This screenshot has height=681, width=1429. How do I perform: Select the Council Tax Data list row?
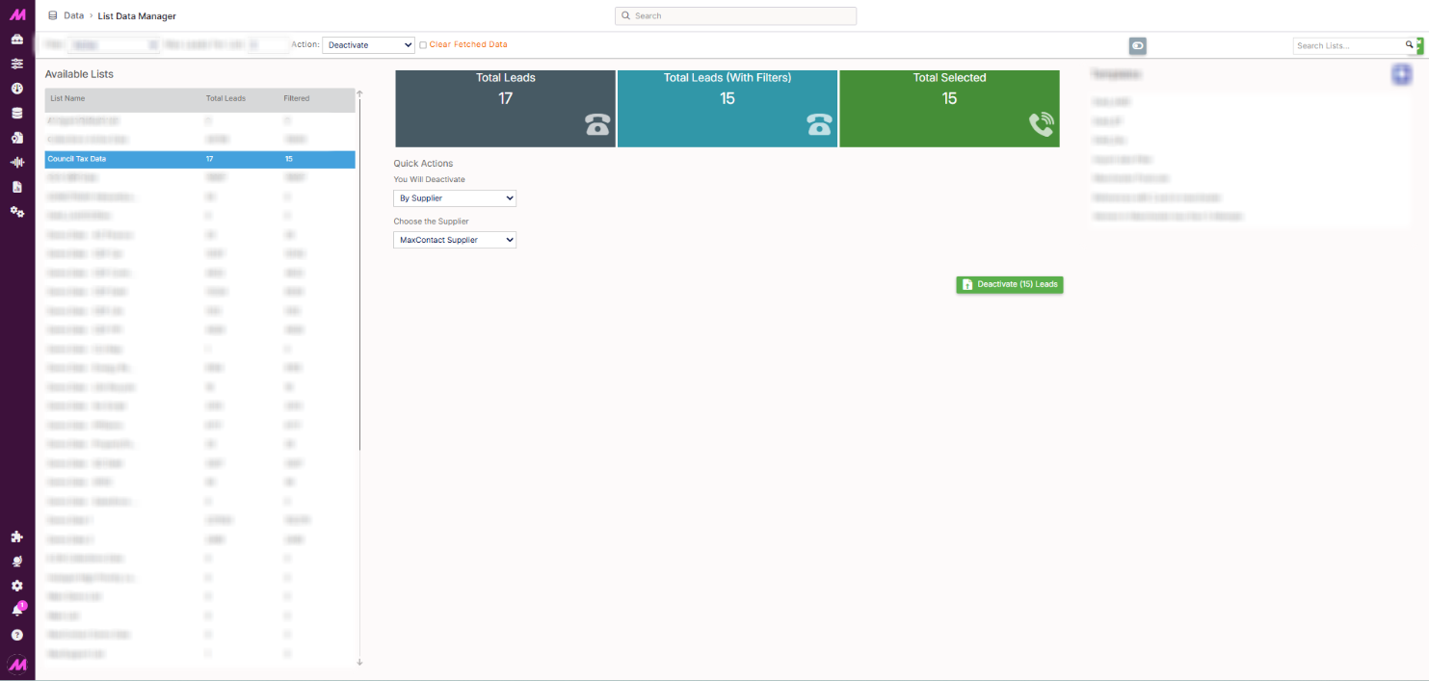pyautogui.click(x=200, y=159)
